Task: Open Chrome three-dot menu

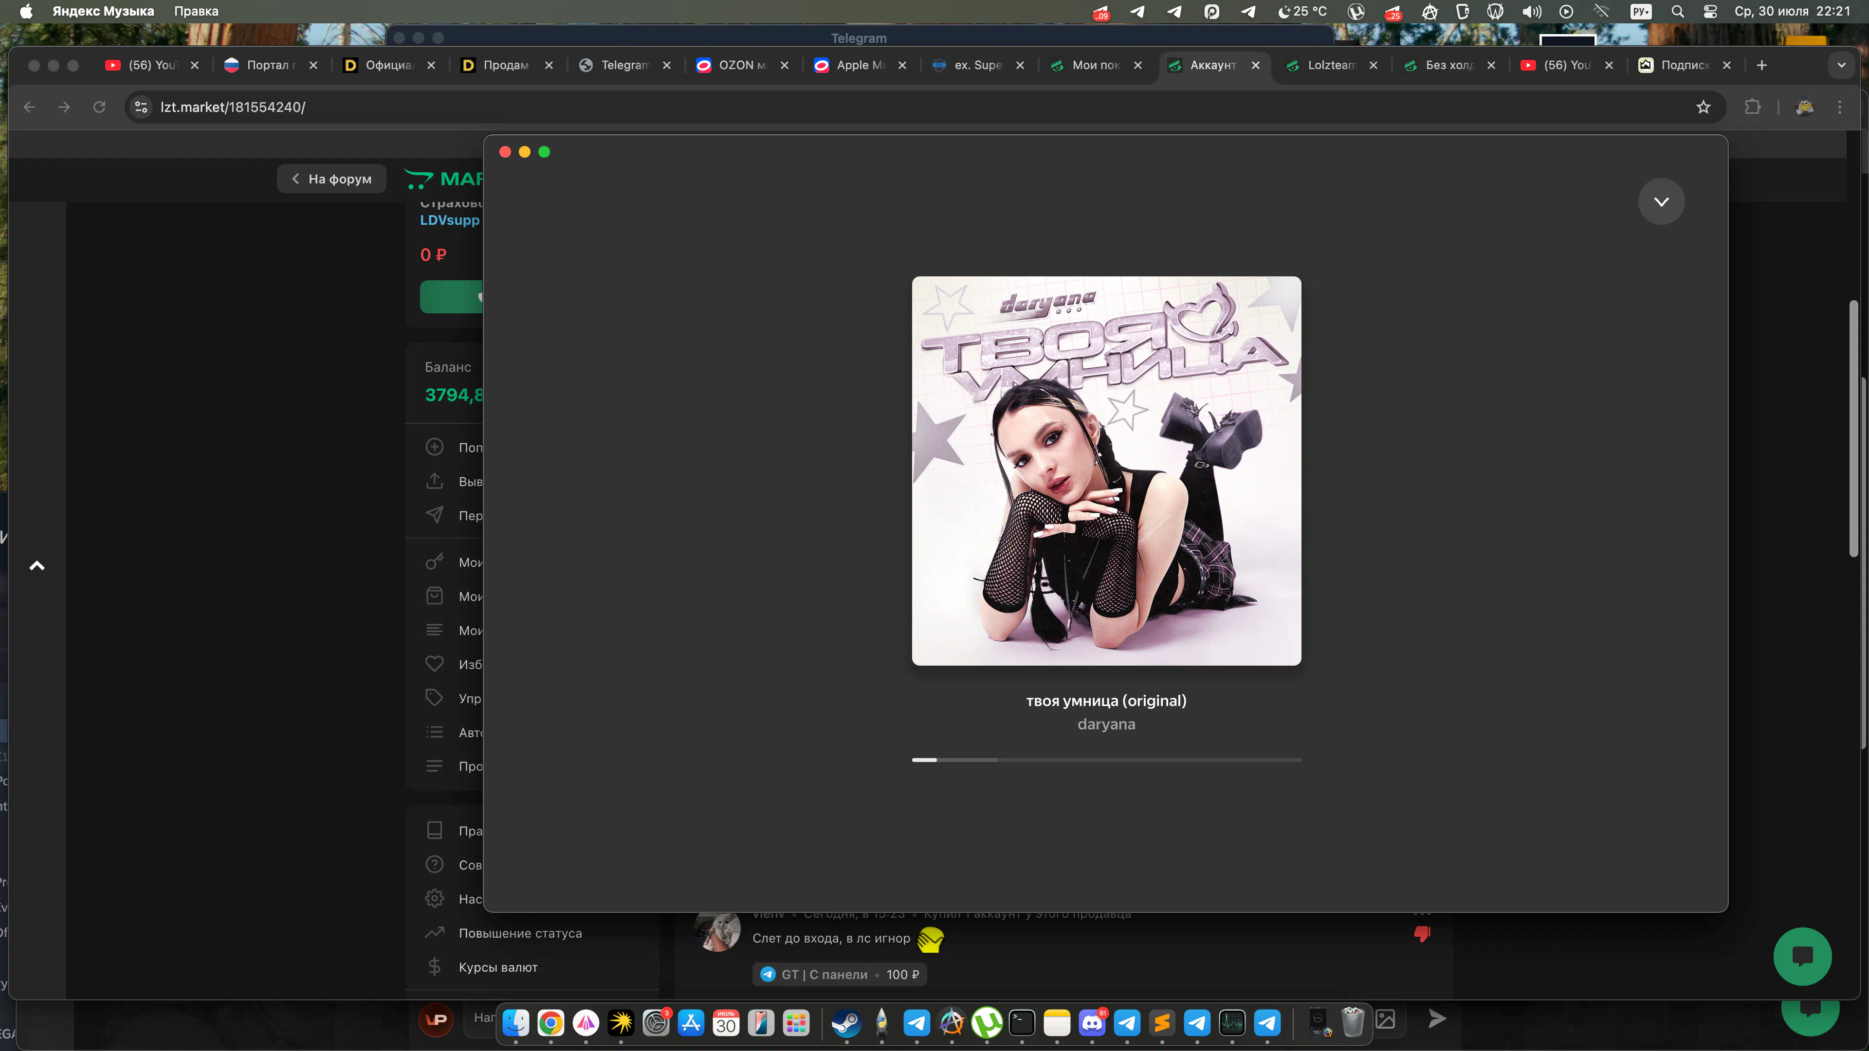Action: click(1840, 108)
